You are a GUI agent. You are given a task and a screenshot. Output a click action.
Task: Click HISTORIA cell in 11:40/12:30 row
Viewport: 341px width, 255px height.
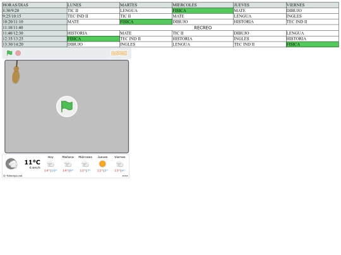pyautogui.click(x=93, y=33)
